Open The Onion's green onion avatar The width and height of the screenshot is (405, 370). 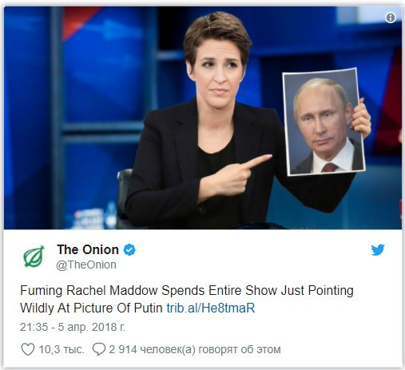[34, 257]
